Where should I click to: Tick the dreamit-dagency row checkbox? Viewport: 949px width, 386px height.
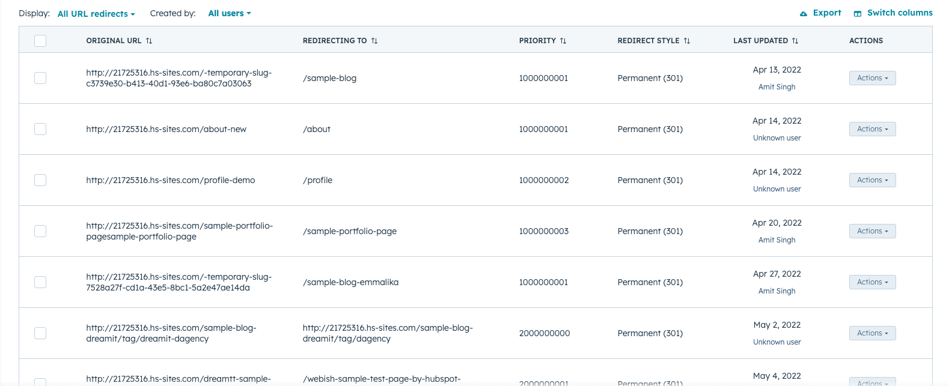point(40,333)
